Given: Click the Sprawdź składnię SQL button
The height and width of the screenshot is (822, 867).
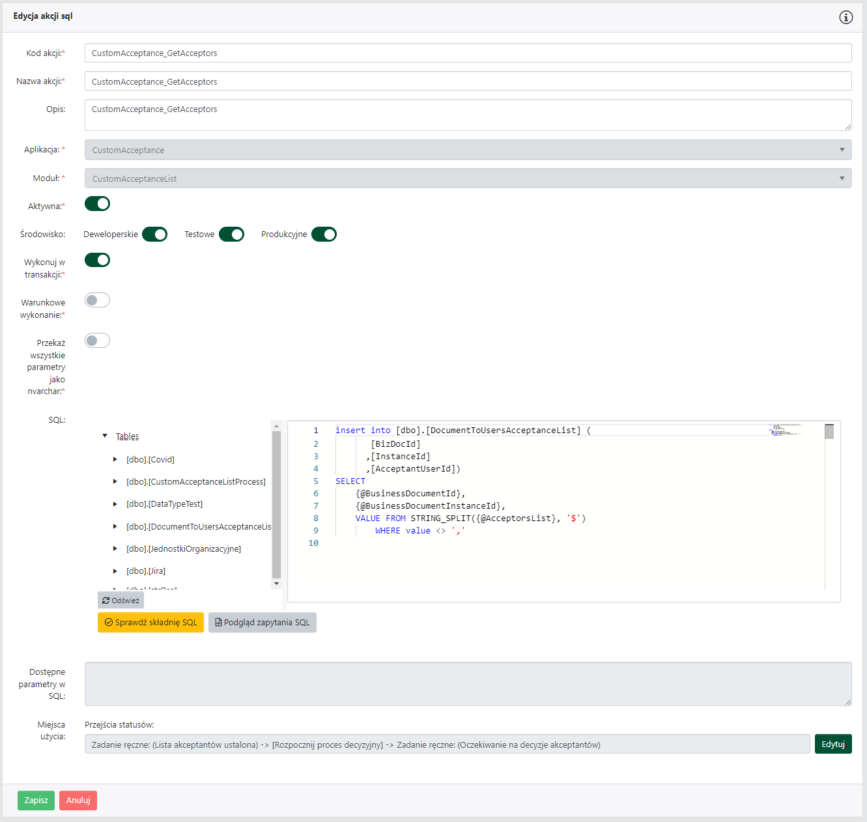Looking at the screenshot, I should [x=150, y=622].
